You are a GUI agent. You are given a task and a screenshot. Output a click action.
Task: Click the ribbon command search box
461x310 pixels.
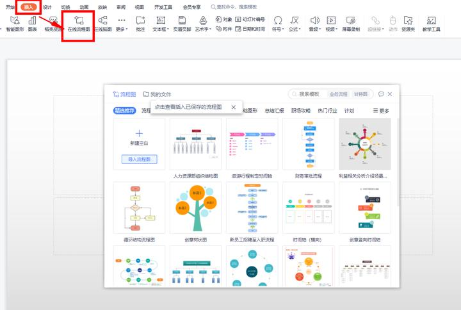pyautogui.click(x=234, y=7)
